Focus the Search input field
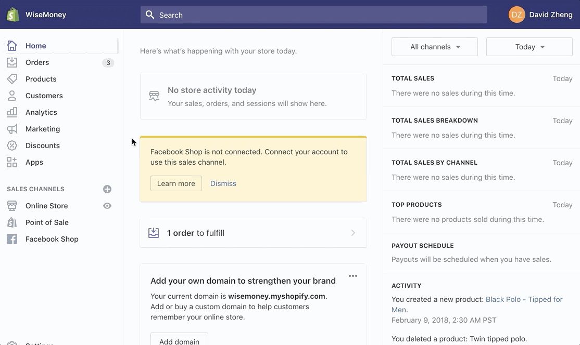The image size is (580, 345). coord(313,15)
